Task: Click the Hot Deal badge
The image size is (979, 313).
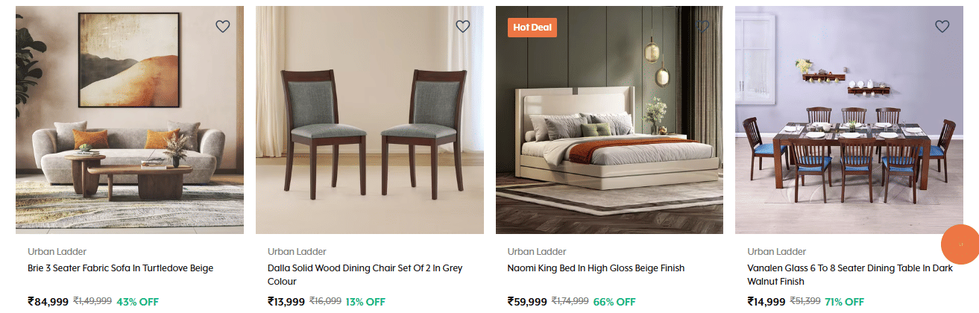Action: point(532,28)
